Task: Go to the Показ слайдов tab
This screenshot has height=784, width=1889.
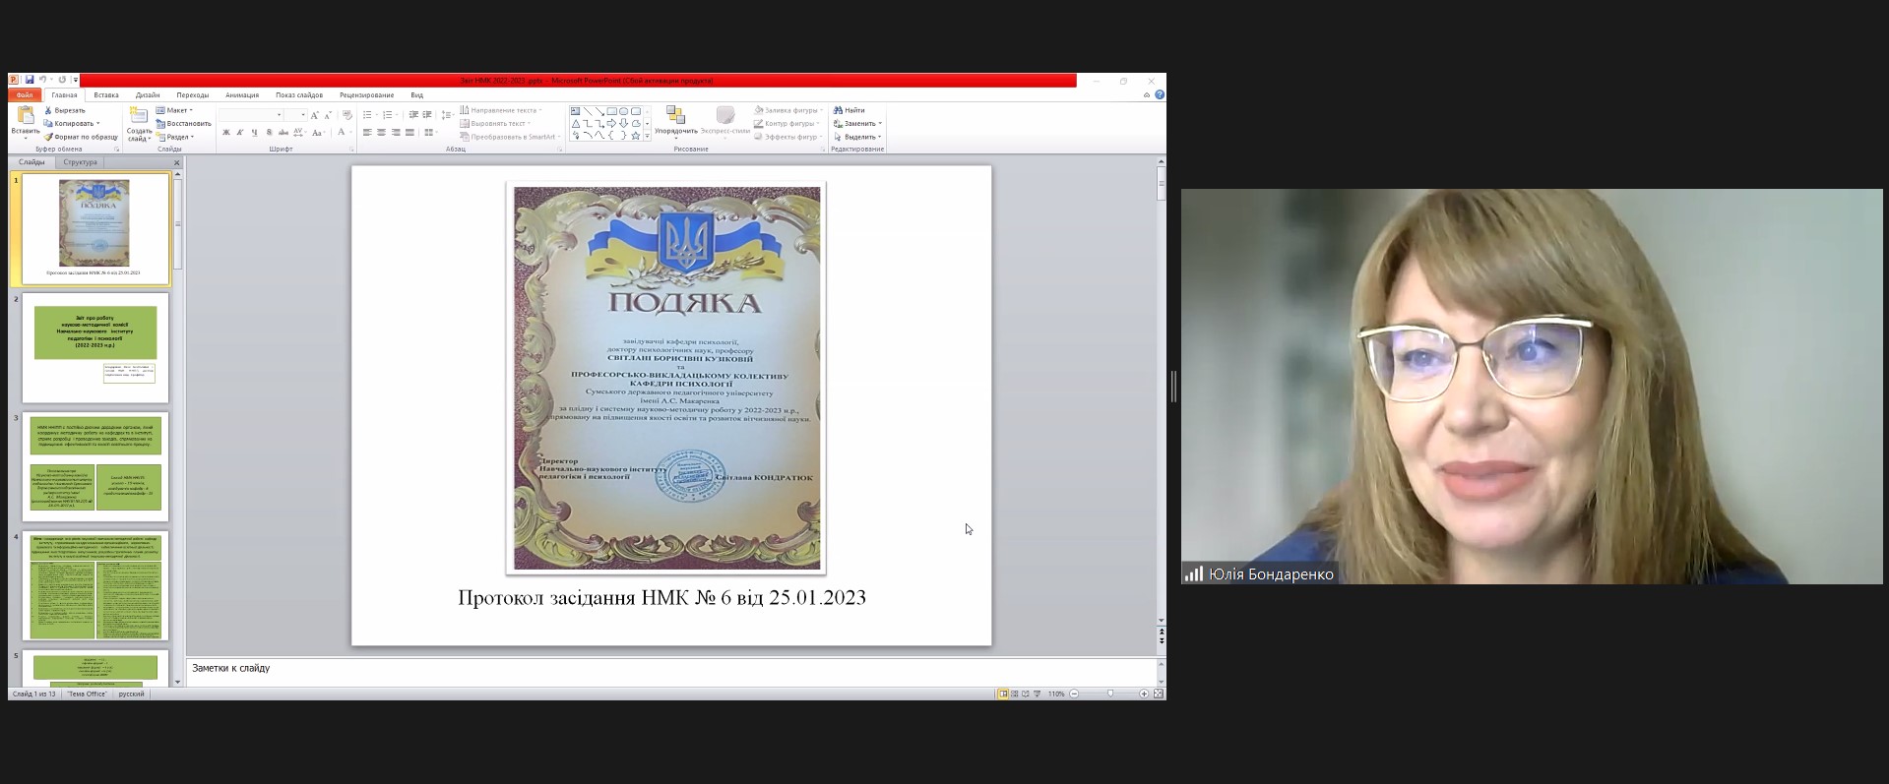Action: pos(299,95)
